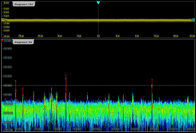The width and height of the screenshot is (196, 133).
Task: Click the -70 dBm spectrum axis label
Action: tap(8, 76)
